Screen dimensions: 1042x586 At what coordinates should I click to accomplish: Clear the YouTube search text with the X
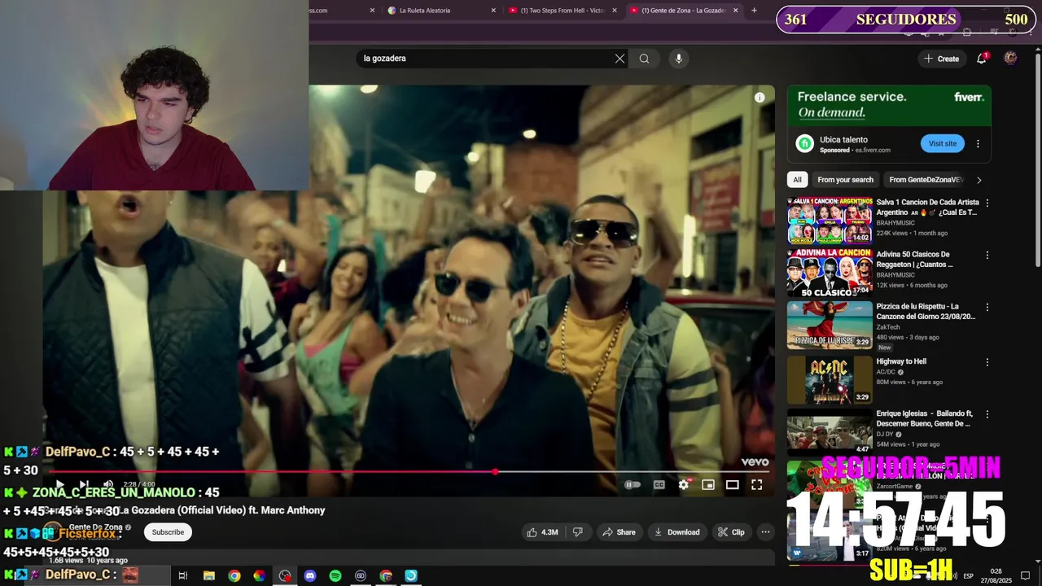point(620,59)
